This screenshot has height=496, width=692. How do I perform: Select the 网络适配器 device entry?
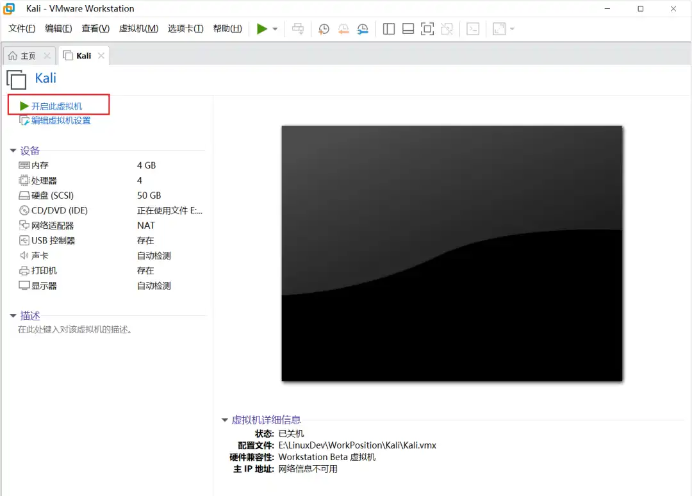[x=53, y=226]
